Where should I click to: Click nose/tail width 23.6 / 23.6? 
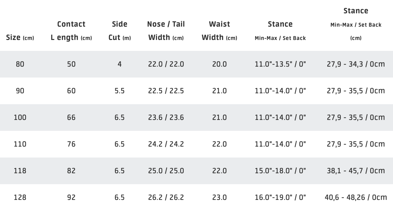point(166,118)
